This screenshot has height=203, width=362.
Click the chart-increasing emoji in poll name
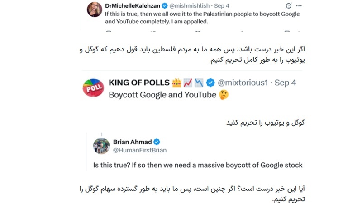click(x=188, y=83)
